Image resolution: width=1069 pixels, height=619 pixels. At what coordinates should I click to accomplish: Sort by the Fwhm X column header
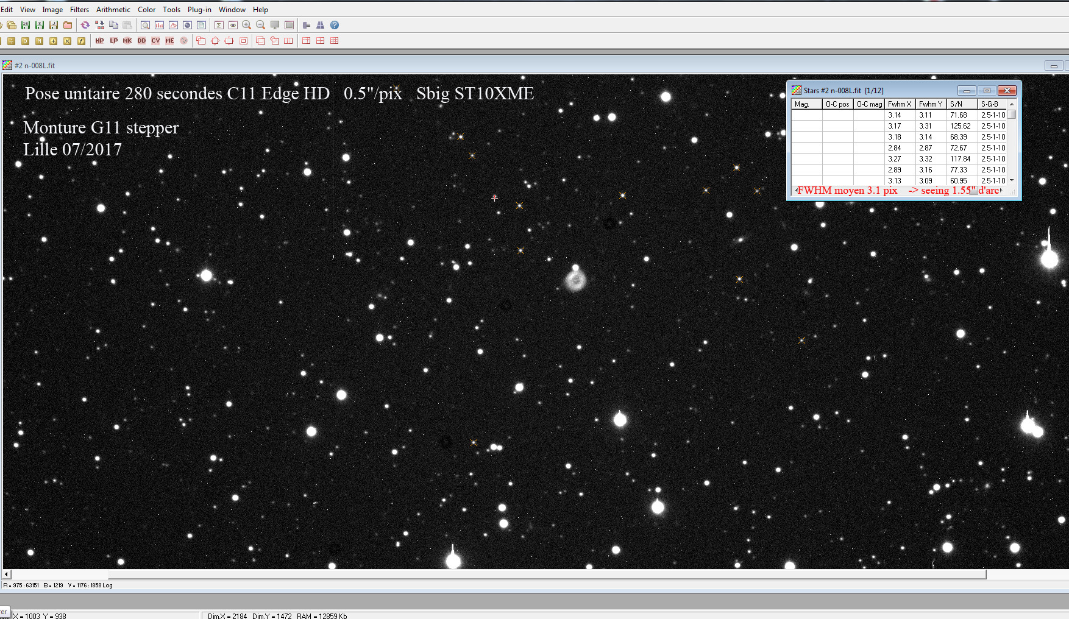point(900,104)
